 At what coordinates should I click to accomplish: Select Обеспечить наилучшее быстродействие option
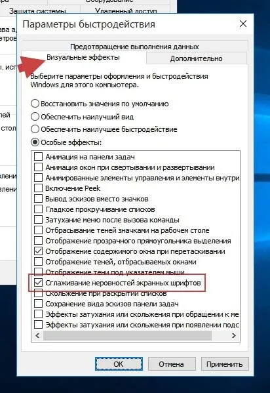click(x=35, y=129)
